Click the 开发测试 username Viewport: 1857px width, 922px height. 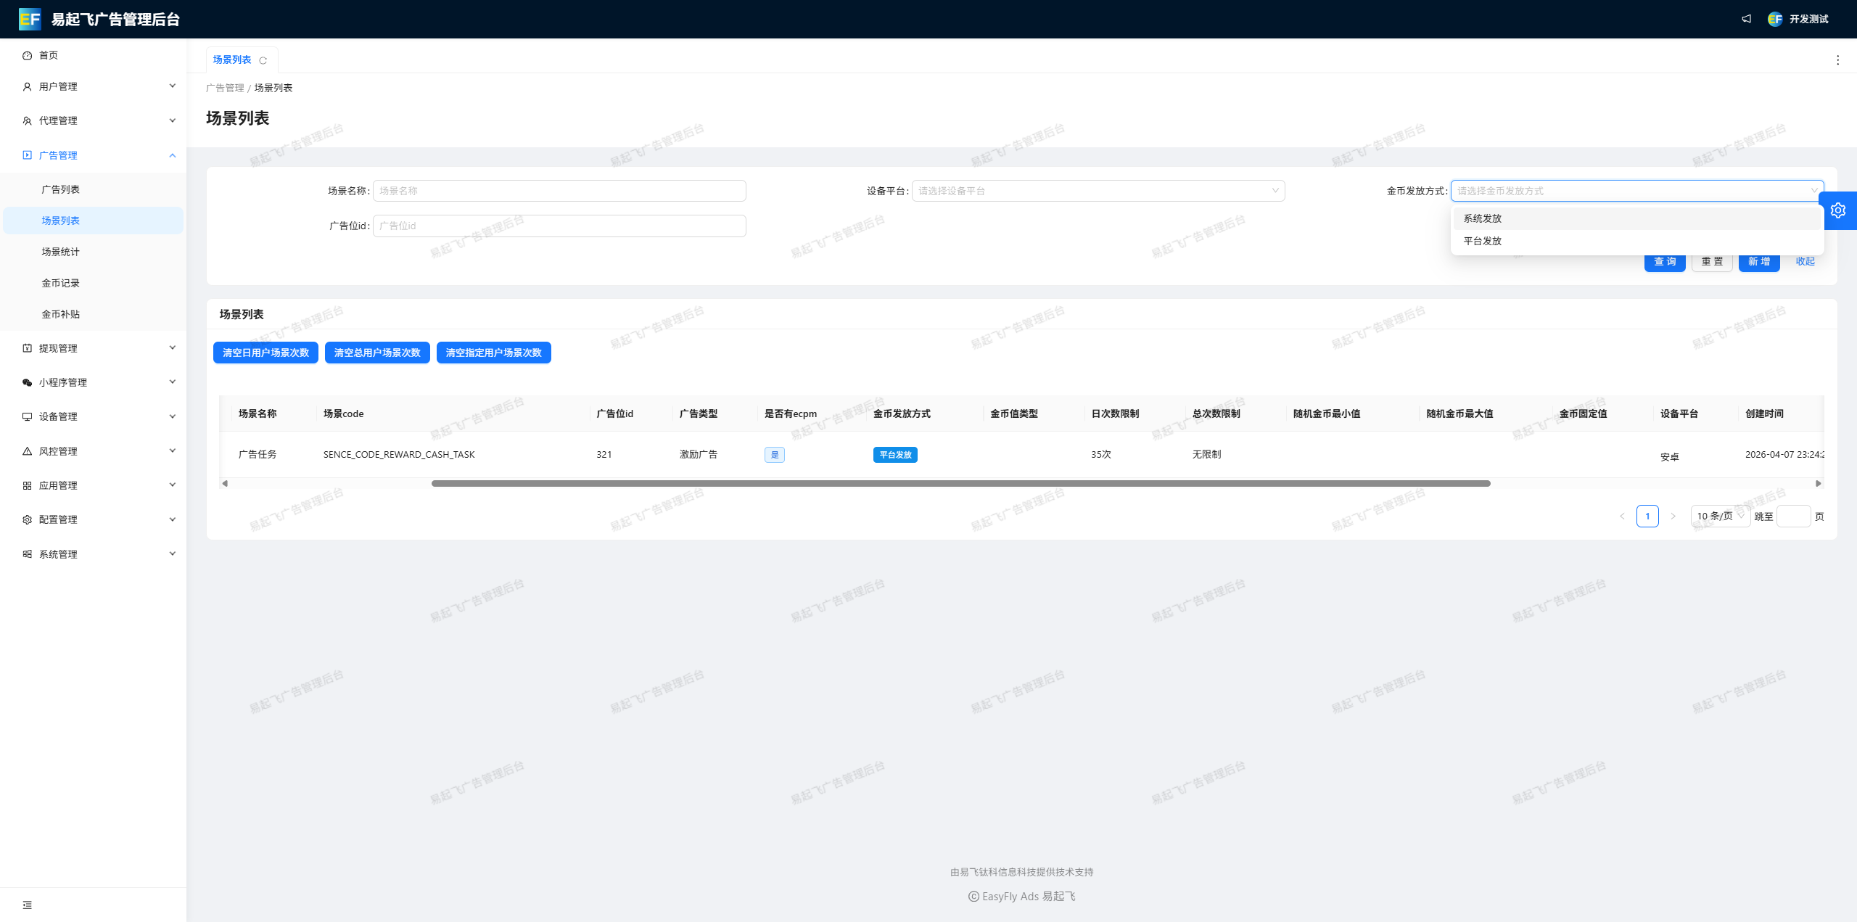coord(1808,19)
